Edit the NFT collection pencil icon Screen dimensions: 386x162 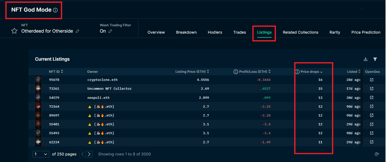[x=78, y=31]
